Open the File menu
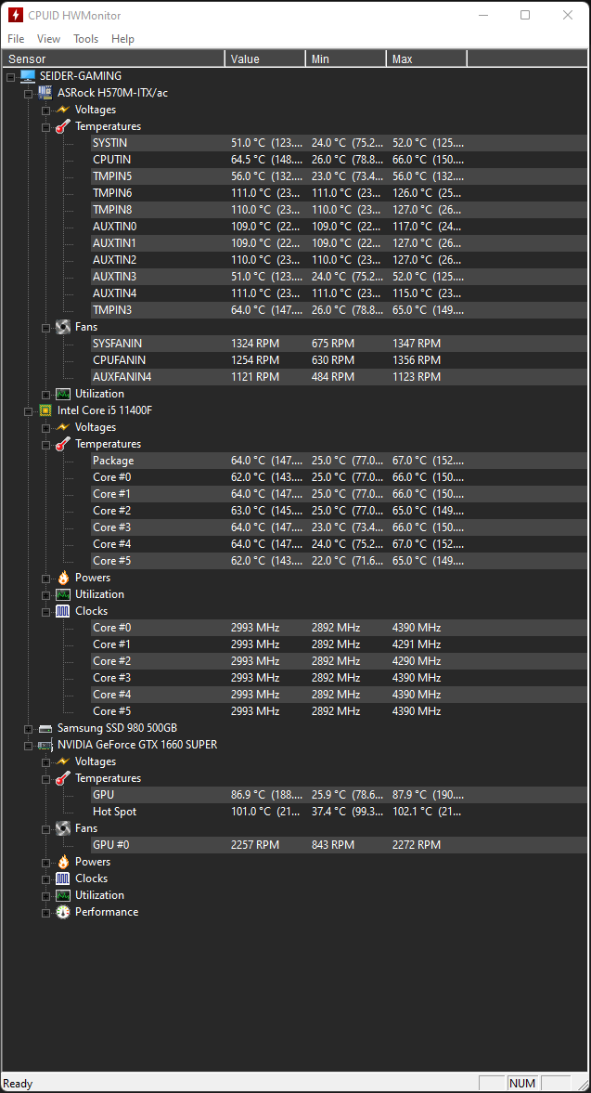Viewport: 591px width, 1093px height. (16, 39)
